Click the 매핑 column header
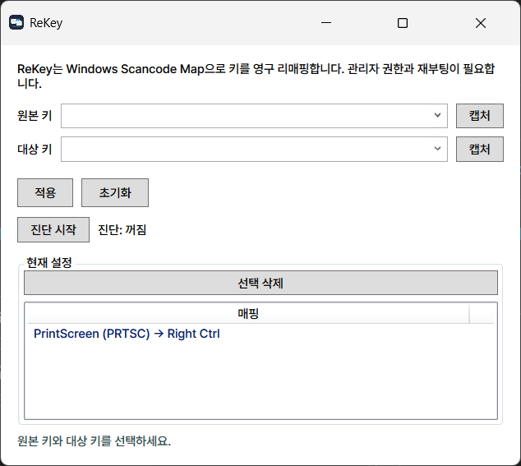 click(x=247, y=314)
